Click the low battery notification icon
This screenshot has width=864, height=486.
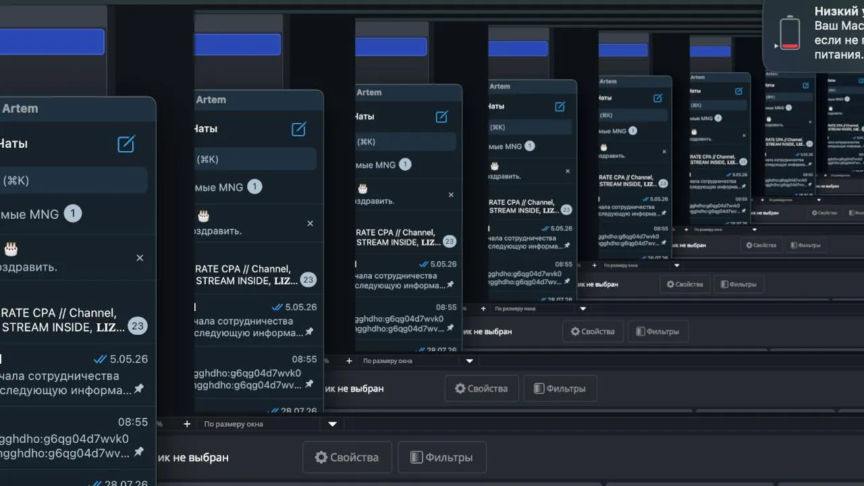789,34
